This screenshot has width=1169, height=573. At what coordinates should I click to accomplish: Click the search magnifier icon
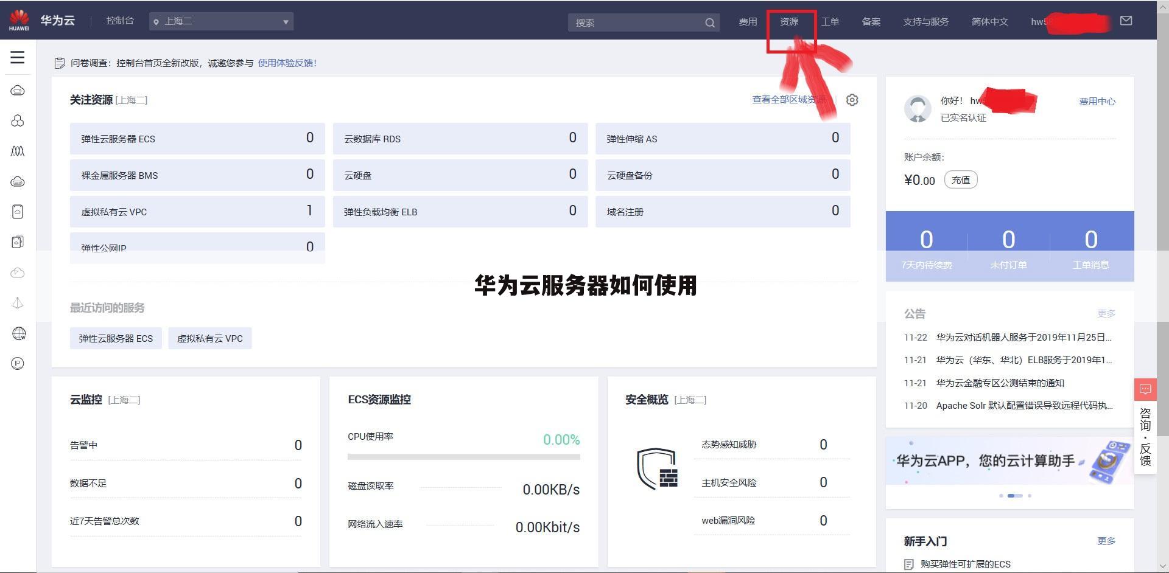point(710,23)
